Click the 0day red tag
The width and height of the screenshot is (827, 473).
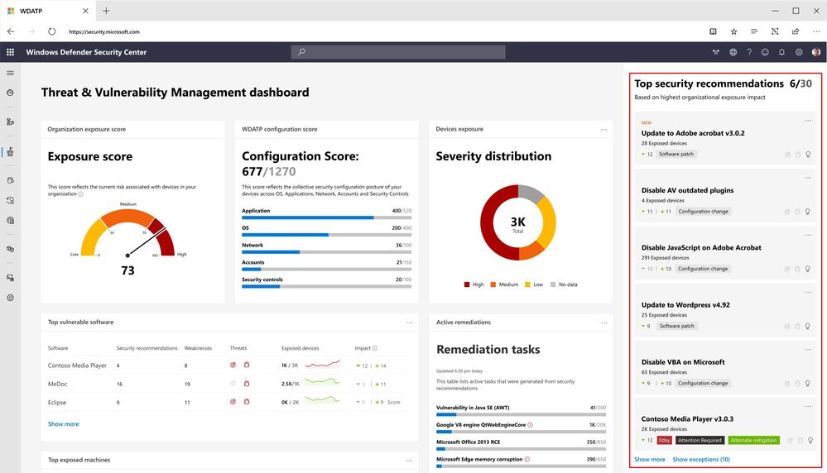click(x=664, y=441)
